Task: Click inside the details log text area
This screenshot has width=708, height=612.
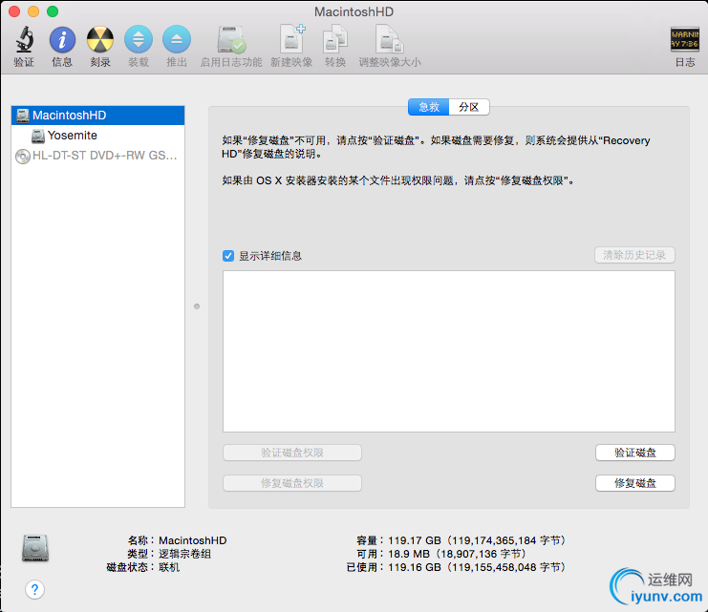Action: (449, 351)
